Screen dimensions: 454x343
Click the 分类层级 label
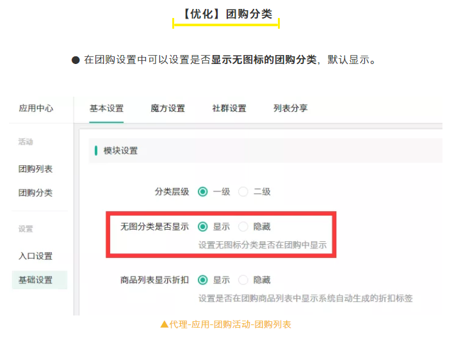[x=172, y=191]
